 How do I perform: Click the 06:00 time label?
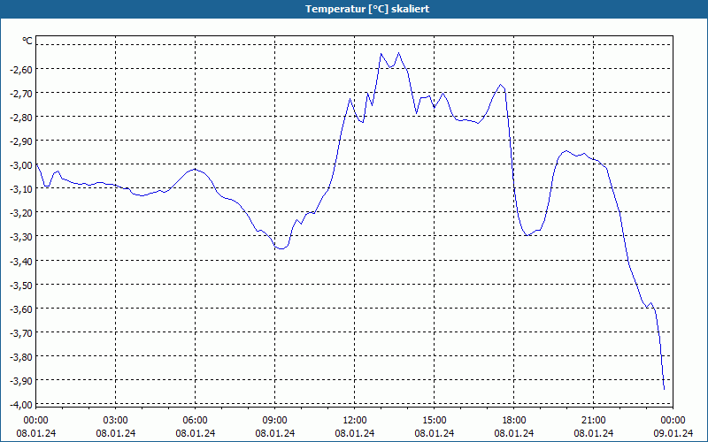click(195, 421)
